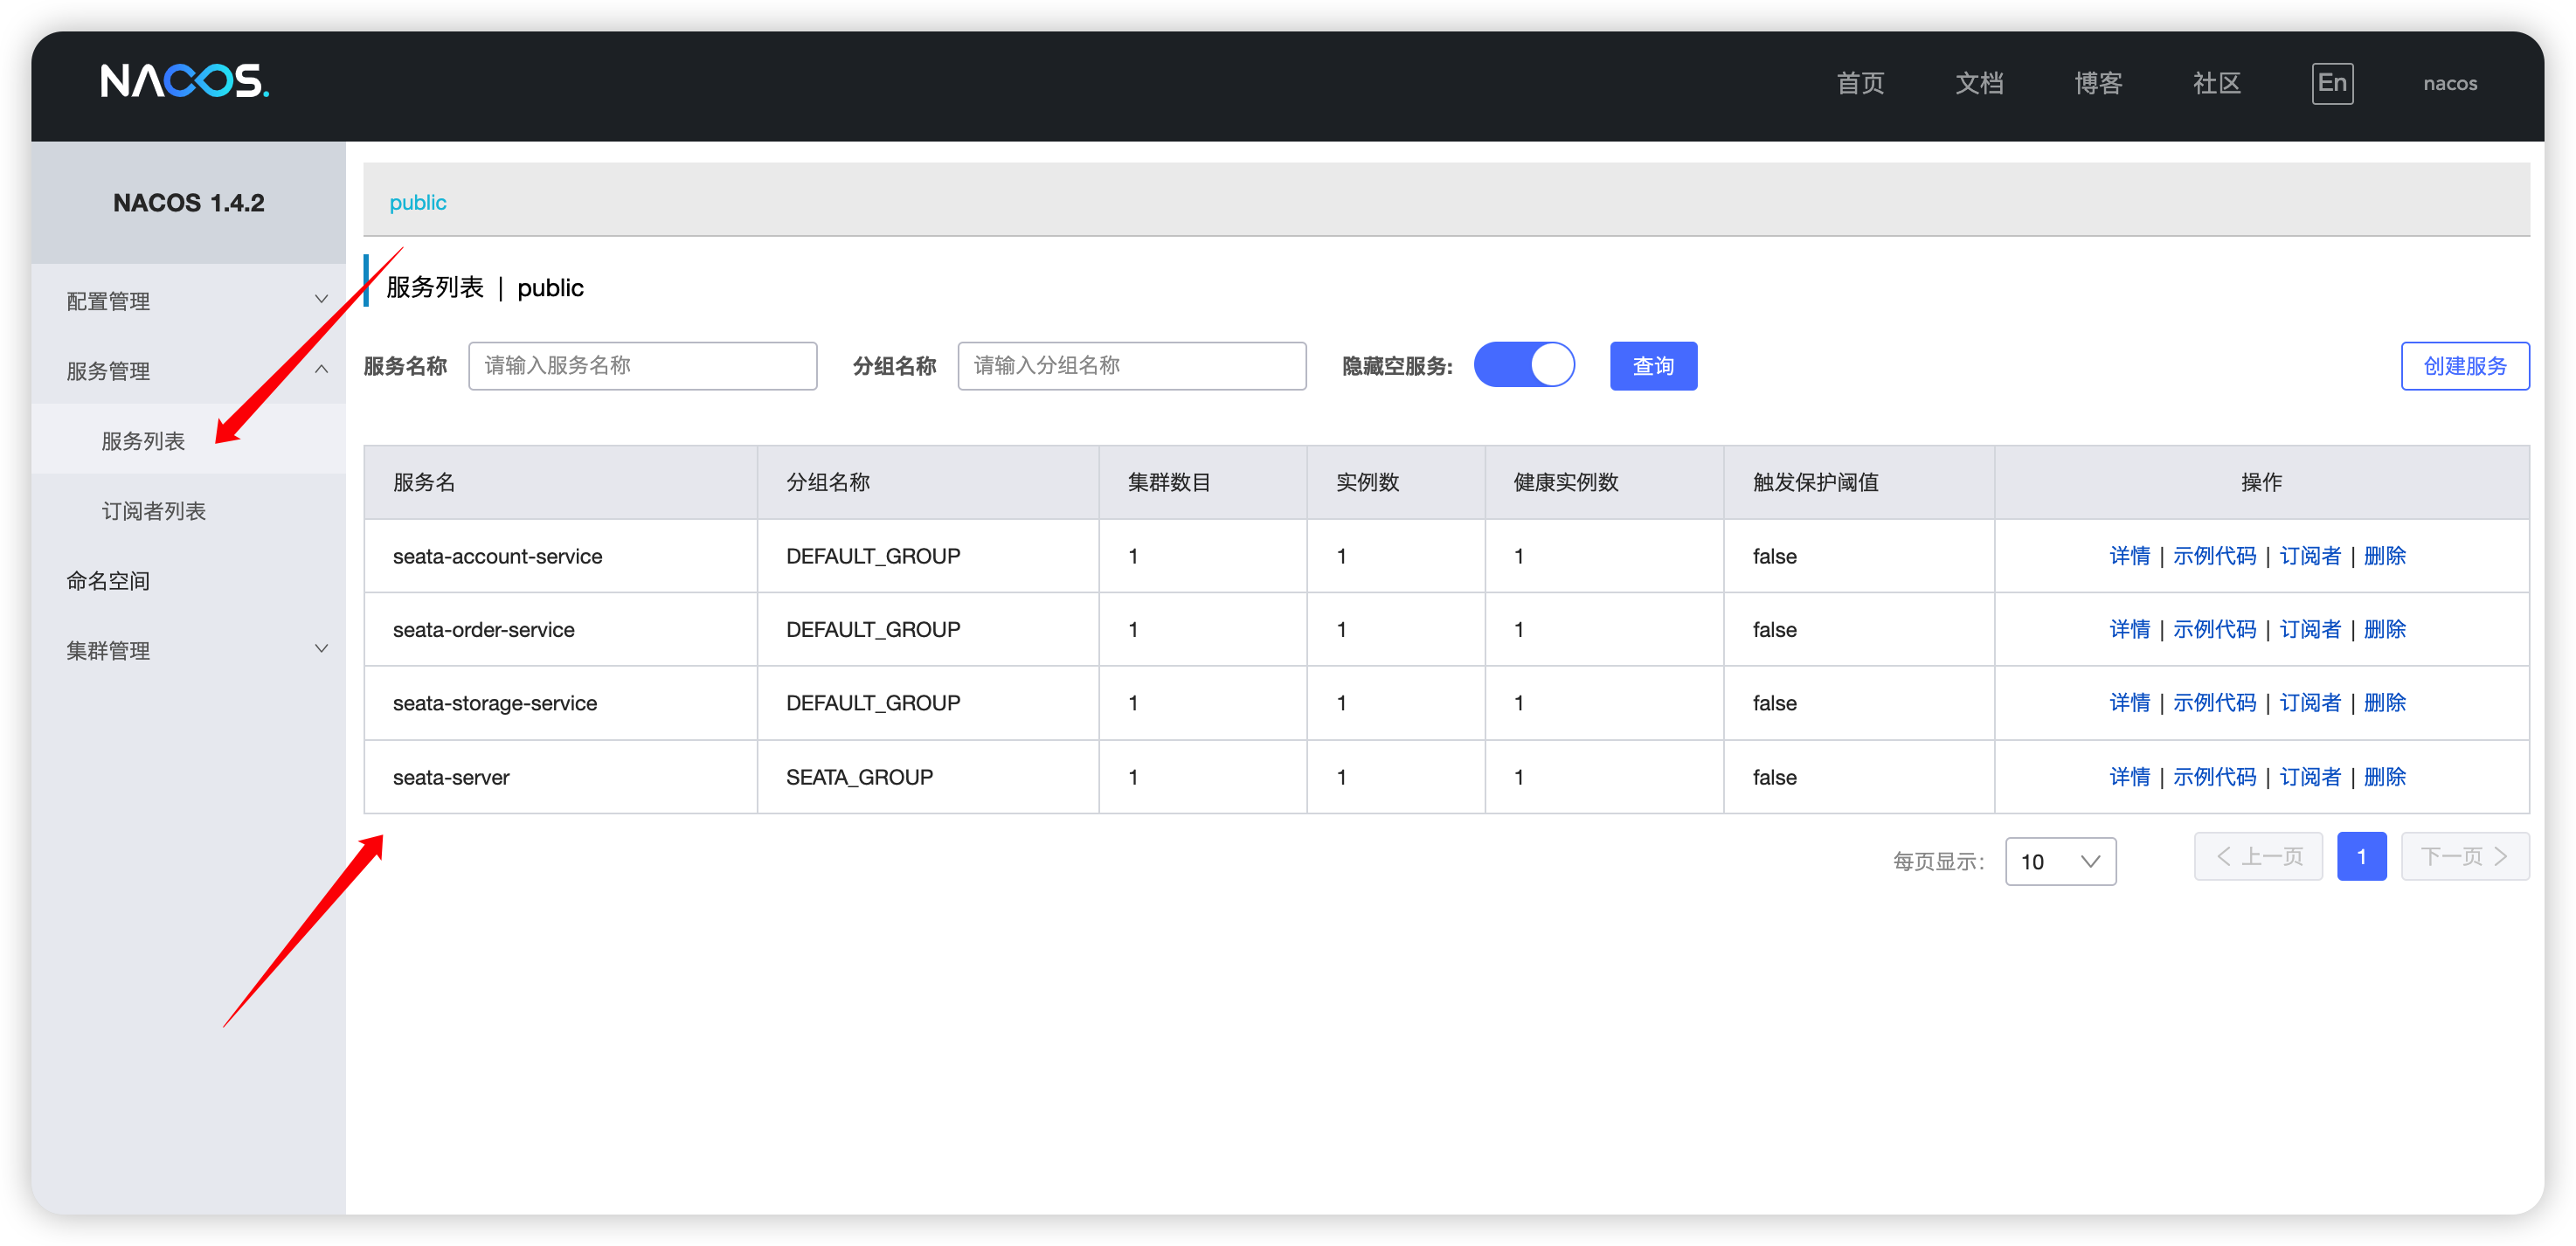Click the NACOS logo

pos(185,82)
